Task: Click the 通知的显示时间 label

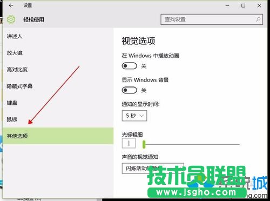Action: 140,104
